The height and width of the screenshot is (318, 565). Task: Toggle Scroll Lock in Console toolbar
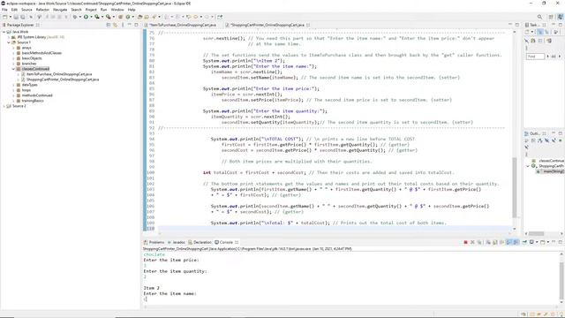coord(494,242)
